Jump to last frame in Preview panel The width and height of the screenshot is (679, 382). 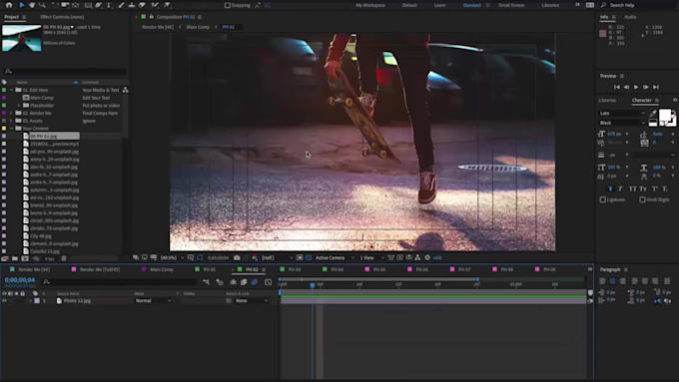[656, 87]
